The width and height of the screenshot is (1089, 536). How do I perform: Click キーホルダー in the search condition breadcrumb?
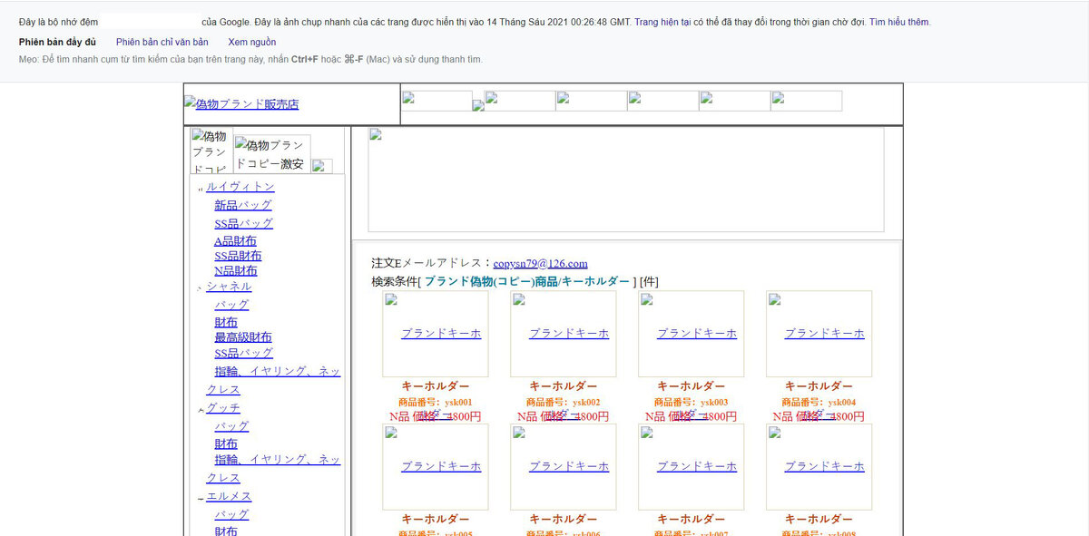point(596,281)
